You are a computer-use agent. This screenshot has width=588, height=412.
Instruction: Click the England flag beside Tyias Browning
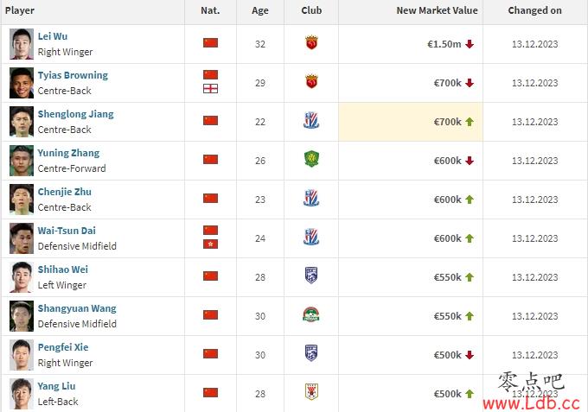[210, 89]
